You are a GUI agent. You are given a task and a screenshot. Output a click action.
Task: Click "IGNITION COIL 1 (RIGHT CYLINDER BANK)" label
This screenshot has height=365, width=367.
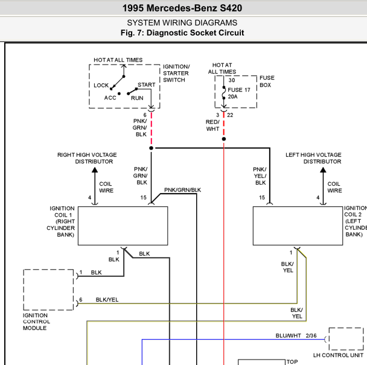click(x=60, y=221)
